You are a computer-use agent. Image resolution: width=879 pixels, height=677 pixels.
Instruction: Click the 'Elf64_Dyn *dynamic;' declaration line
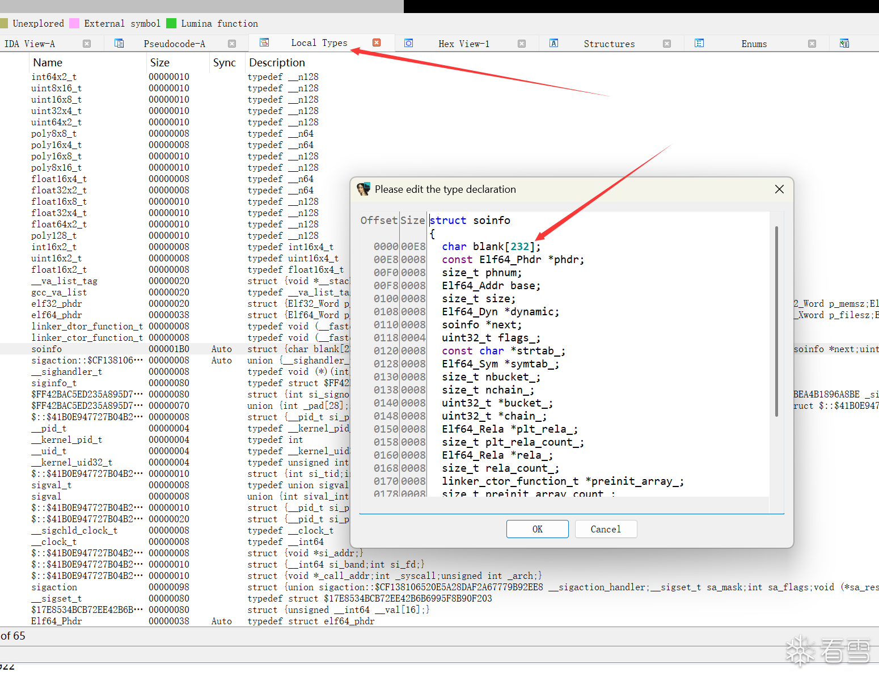click(501, 312)
